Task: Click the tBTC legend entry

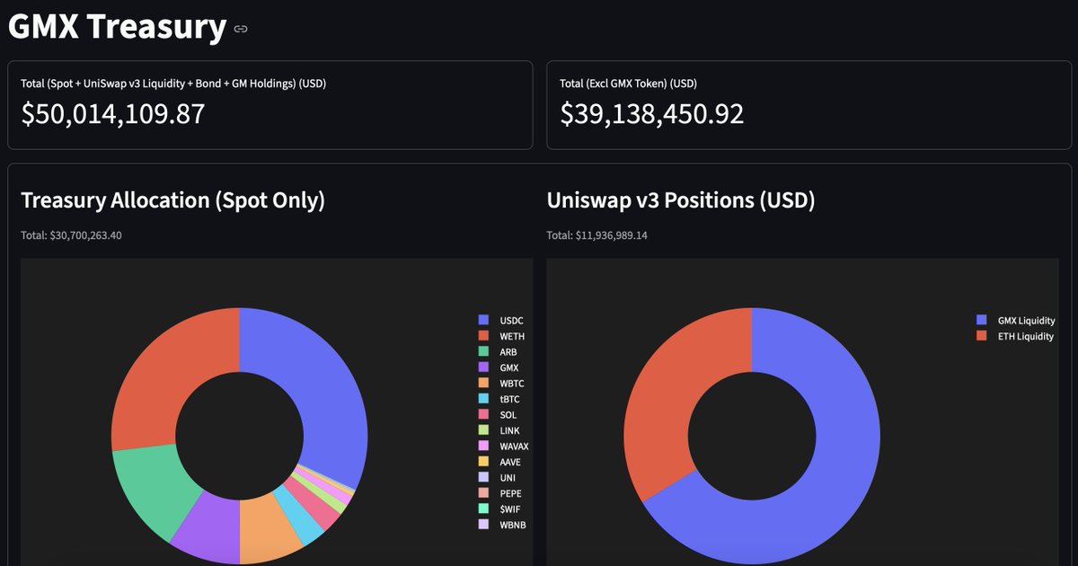Action: coord(499,399)
